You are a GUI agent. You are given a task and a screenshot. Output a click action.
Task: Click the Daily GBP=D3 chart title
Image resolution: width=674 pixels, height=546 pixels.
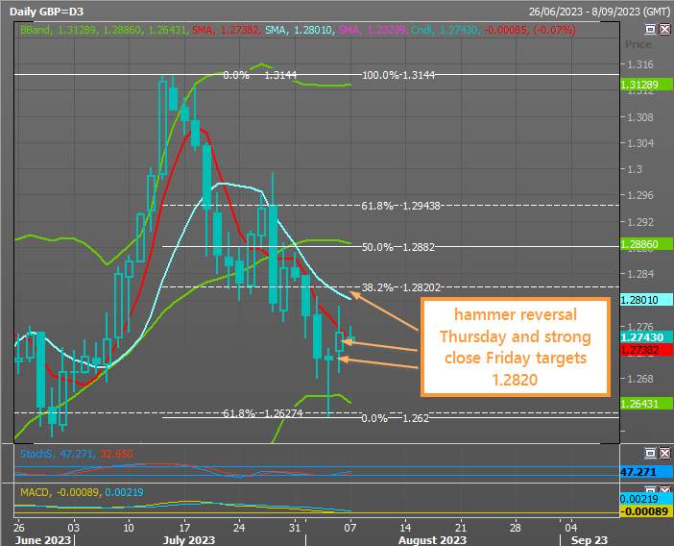click(x=46, y=12)
